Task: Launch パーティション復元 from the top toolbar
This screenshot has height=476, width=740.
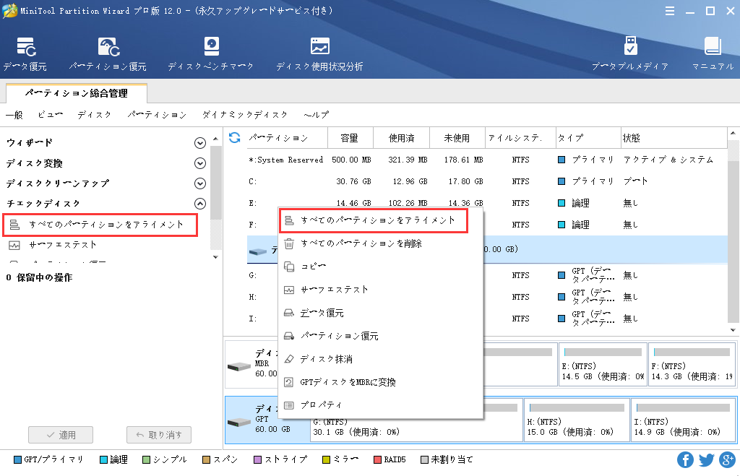Action: (x=108, y=53)
